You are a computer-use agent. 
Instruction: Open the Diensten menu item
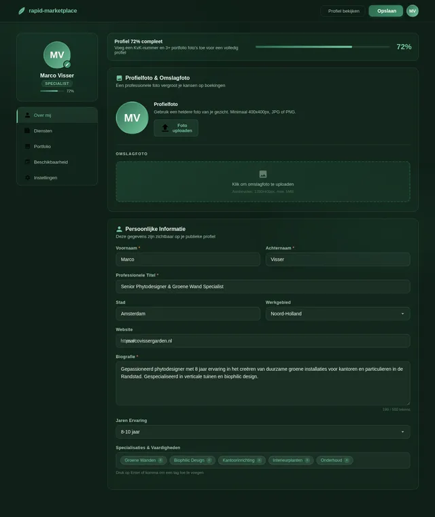(57, 130)
